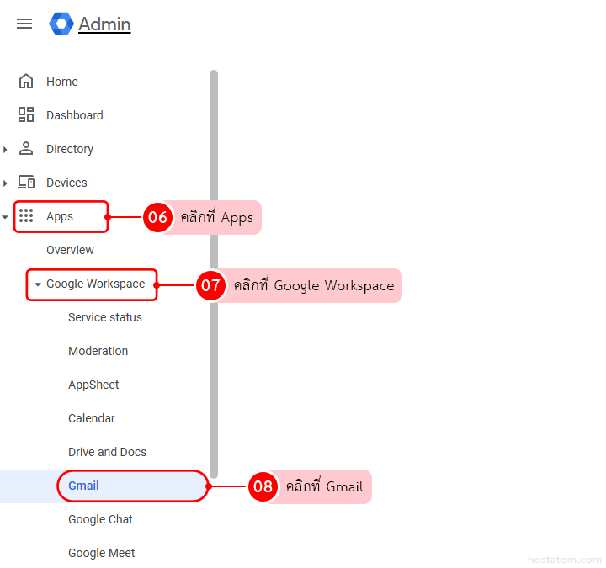This screenshot has width=606, height=568.
Task: Click the Apps dot-grid icon
Action: pos(26,216)
